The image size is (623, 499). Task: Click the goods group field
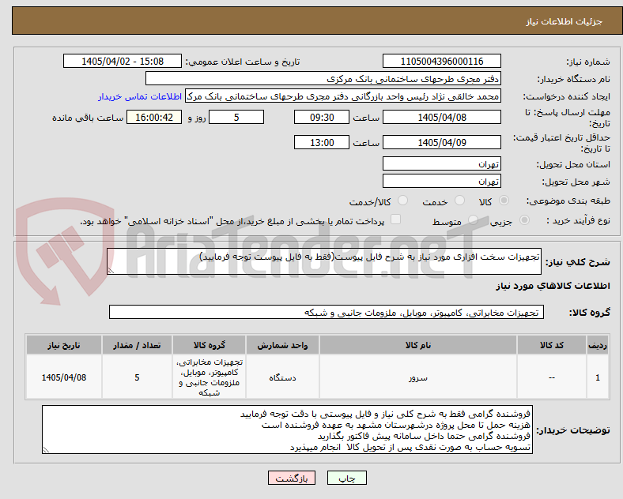click(327, 312)
